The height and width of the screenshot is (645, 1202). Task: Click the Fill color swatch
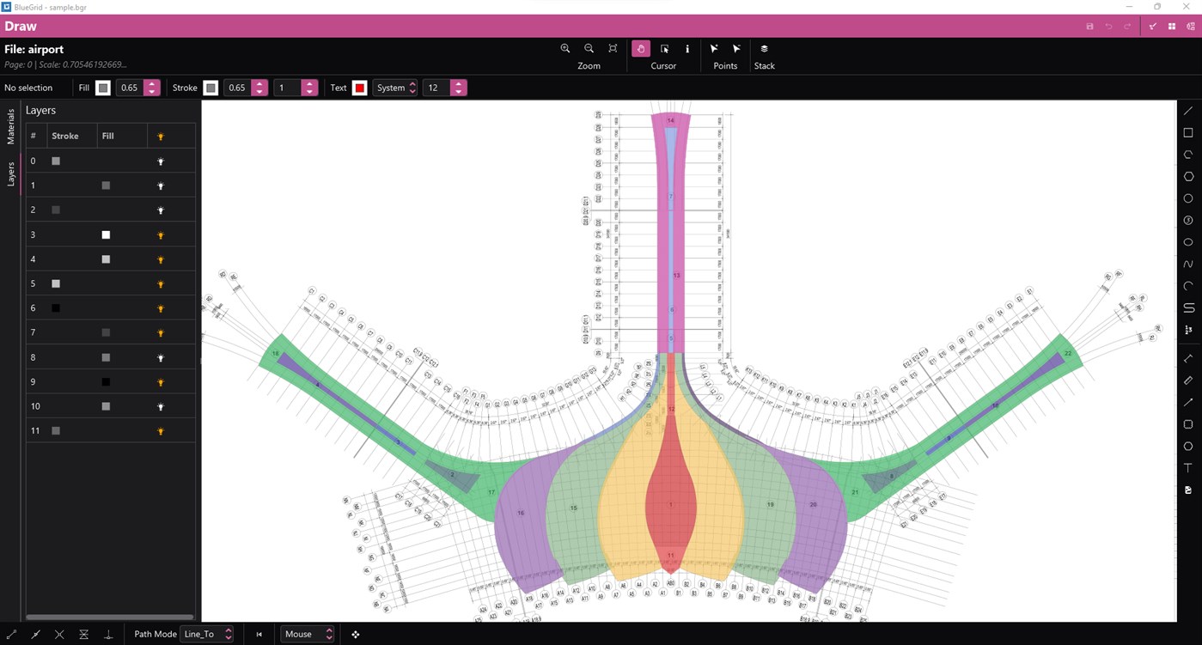point(102,88)
